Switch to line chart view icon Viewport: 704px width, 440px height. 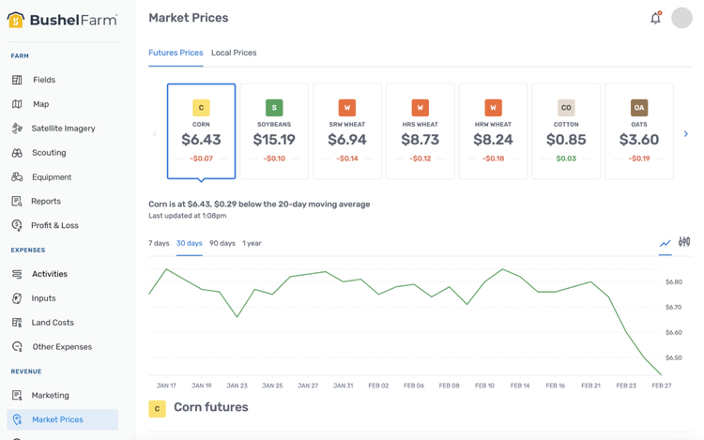tap(665, 243)
